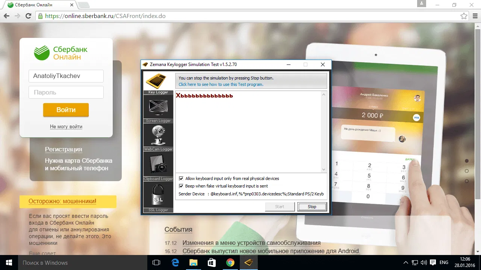
Task: Select the third carousel dot on Sberbank page
Action: click(467, 181)
